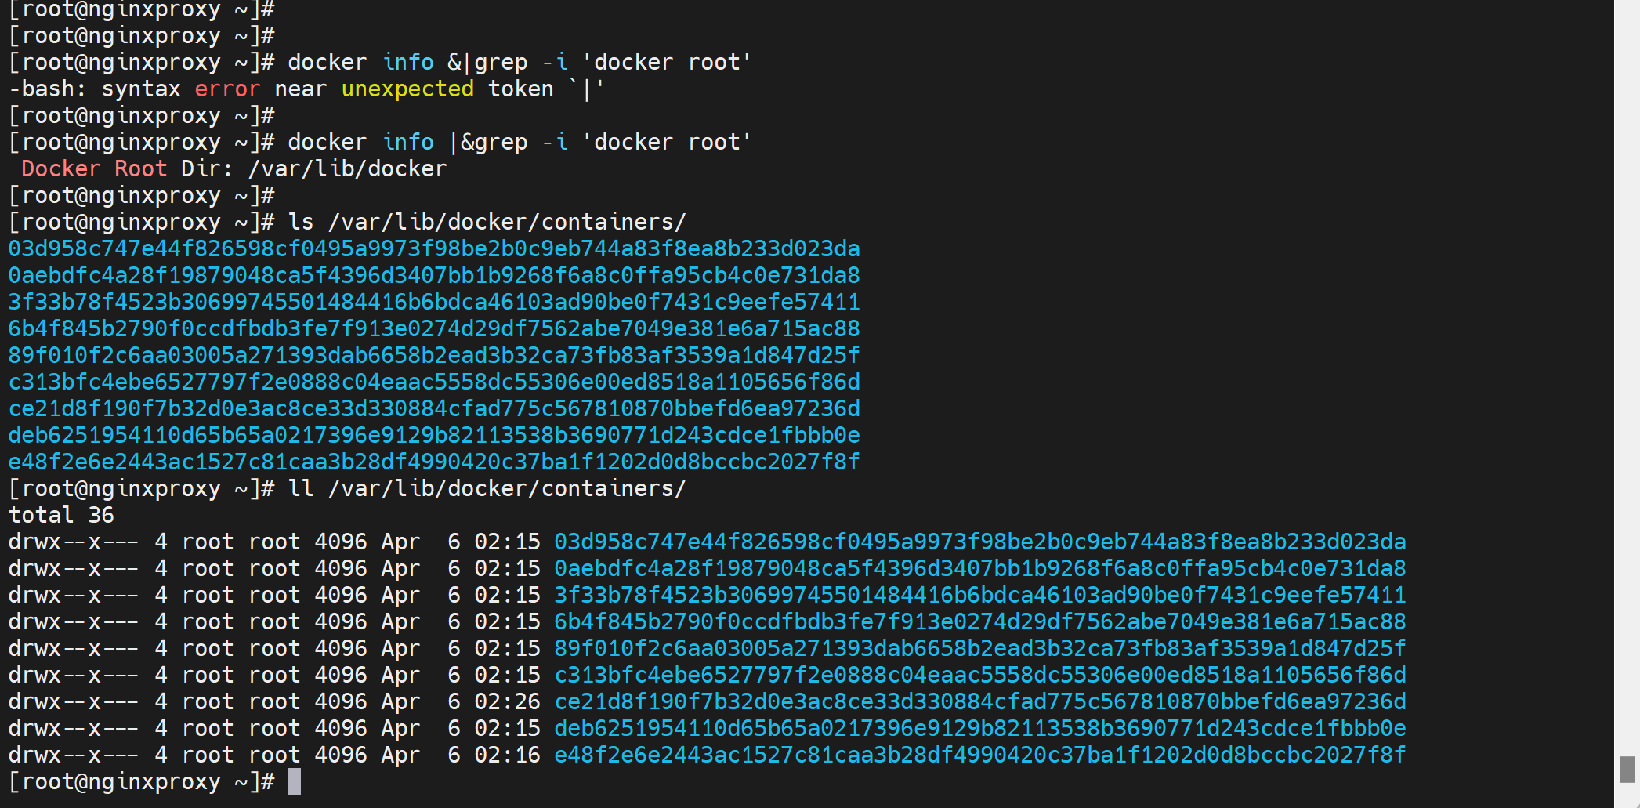Click the cursor block at the last prompt
Image resolution: width=1640 pixels, height=808 pixels.
294,781
